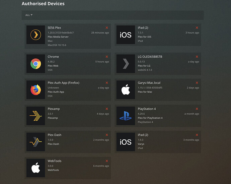
Task: Click the iOS icon for iPad 7.3.1
Action: tap(126, 35)
